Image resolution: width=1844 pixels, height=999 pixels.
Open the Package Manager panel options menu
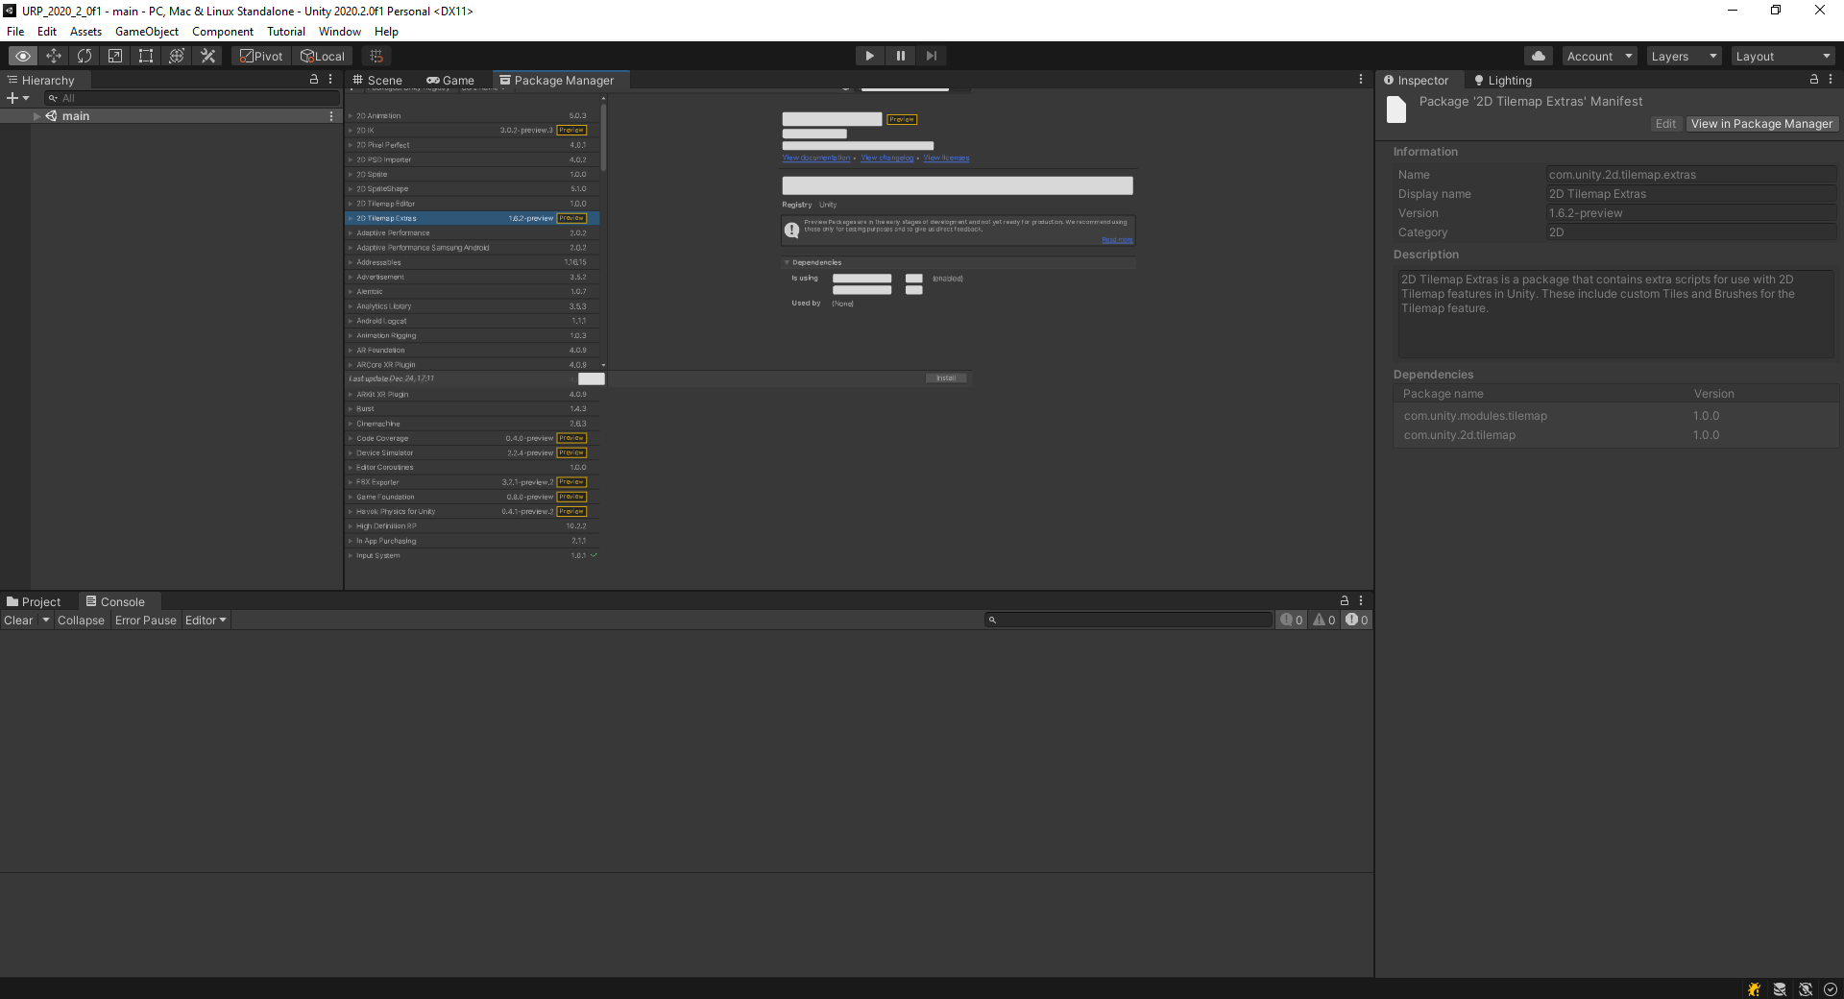(x=1361, y=80)
